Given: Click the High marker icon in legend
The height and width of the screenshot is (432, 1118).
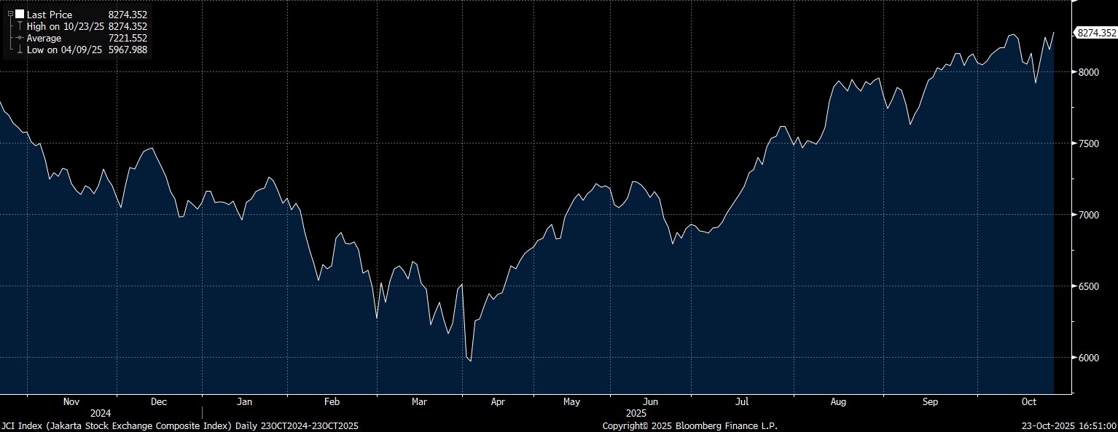Looking at the screenshot, I should click(19, 26).
